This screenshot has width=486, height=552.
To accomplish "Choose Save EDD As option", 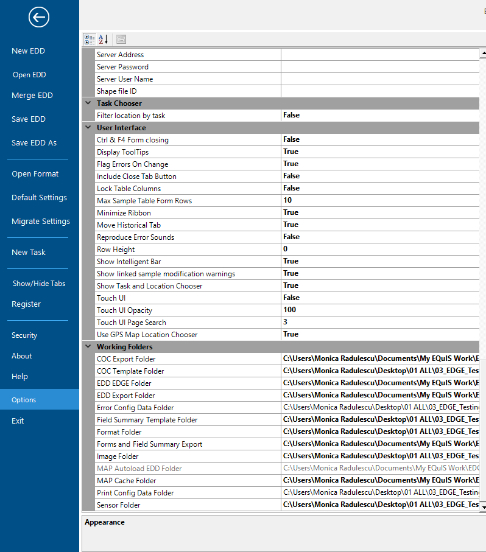I will coord(34,142).
